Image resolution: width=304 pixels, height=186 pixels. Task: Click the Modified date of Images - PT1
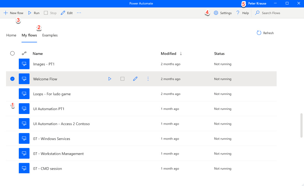tap(171, 64)
